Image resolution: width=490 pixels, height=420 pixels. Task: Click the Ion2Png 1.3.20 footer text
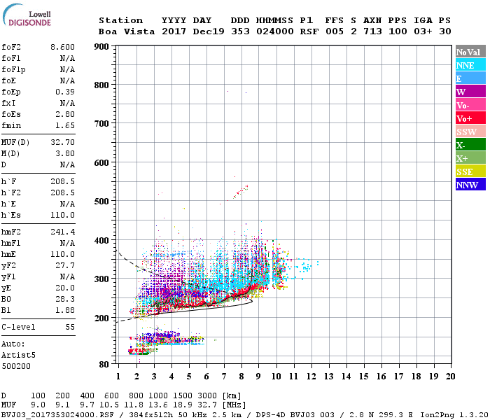coord(454,415)
